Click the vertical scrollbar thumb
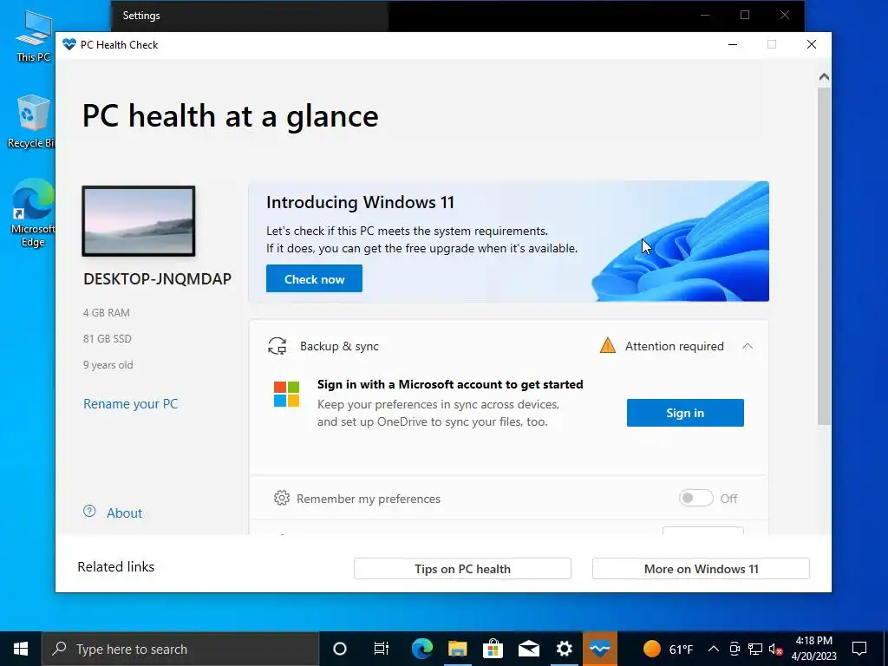 [824, 255]
